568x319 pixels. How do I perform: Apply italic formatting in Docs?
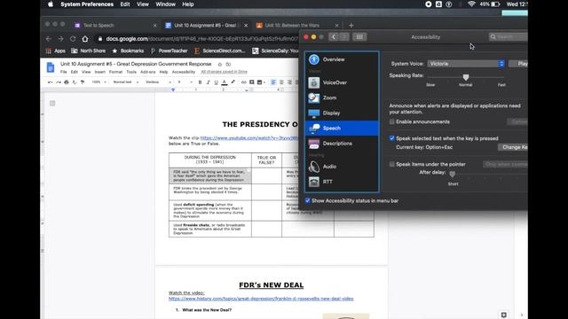(208, 82)
